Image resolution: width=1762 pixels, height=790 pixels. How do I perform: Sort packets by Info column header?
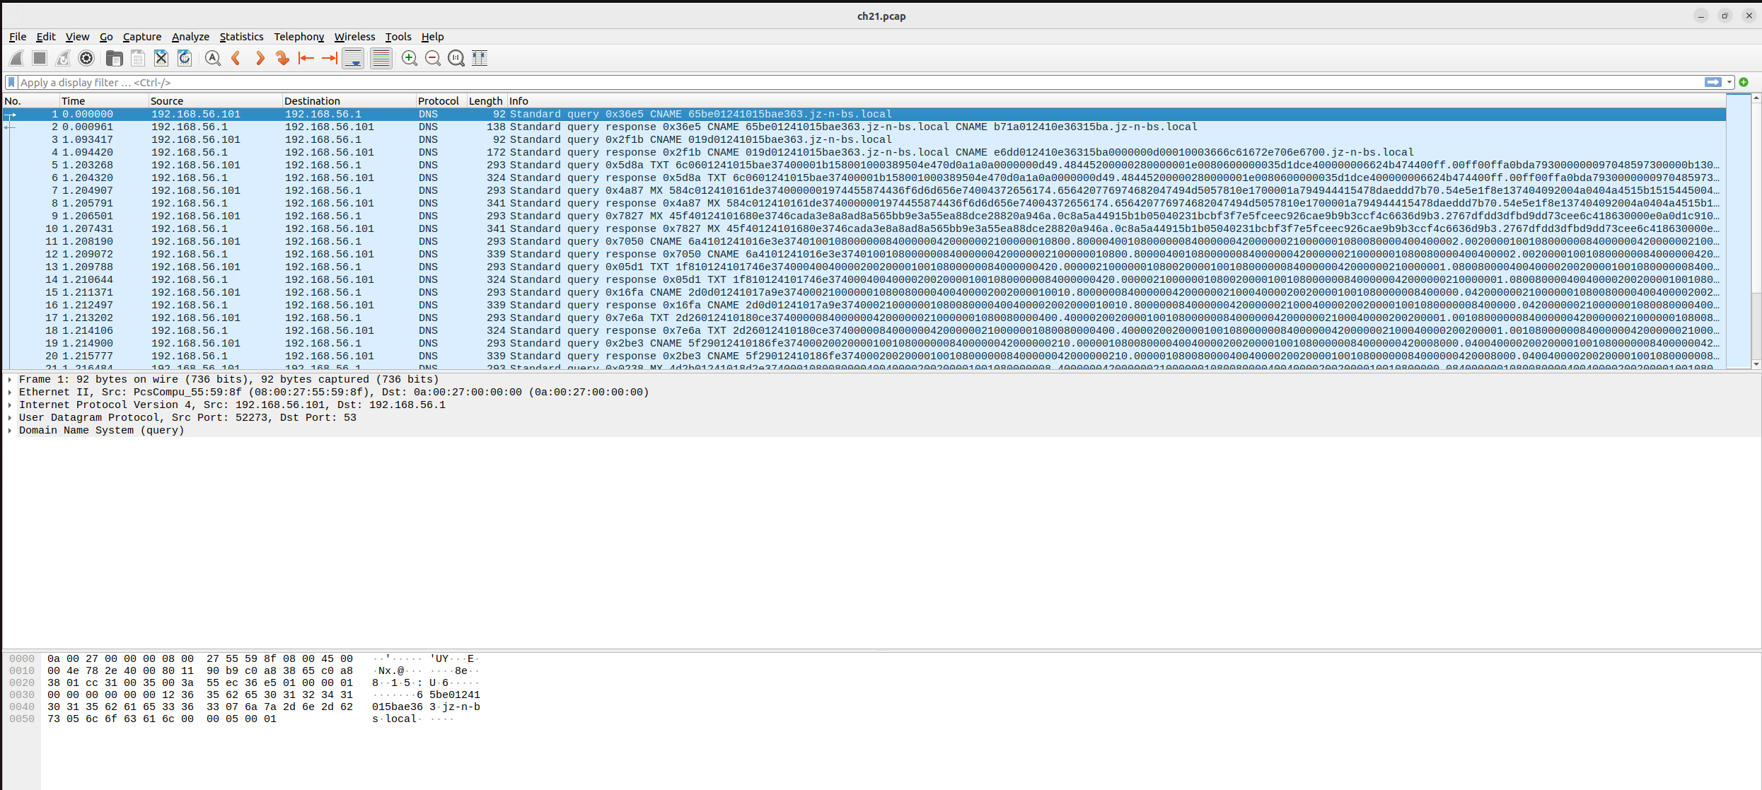pos(1115,101)
